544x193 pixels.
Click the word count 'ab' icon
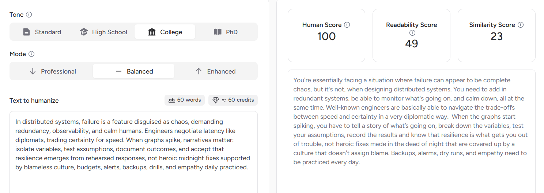172,100
